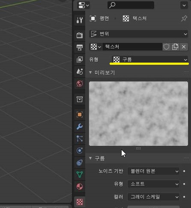Click the preview resize grip handle
This screenshot has height=208, width=191.
138,148
